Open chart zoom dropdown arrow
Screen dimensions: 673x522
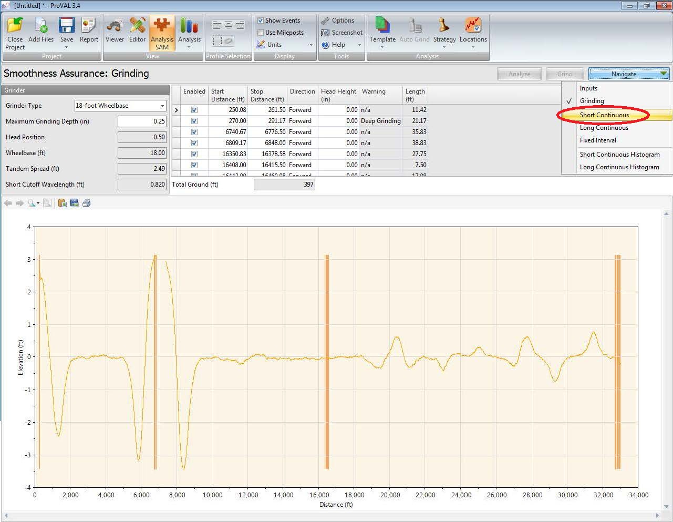[x=38, y=203]
